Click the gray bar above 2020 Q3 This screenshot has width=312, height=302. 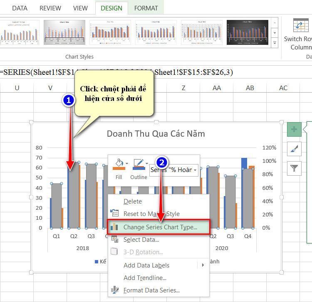(x=230, y=202)
